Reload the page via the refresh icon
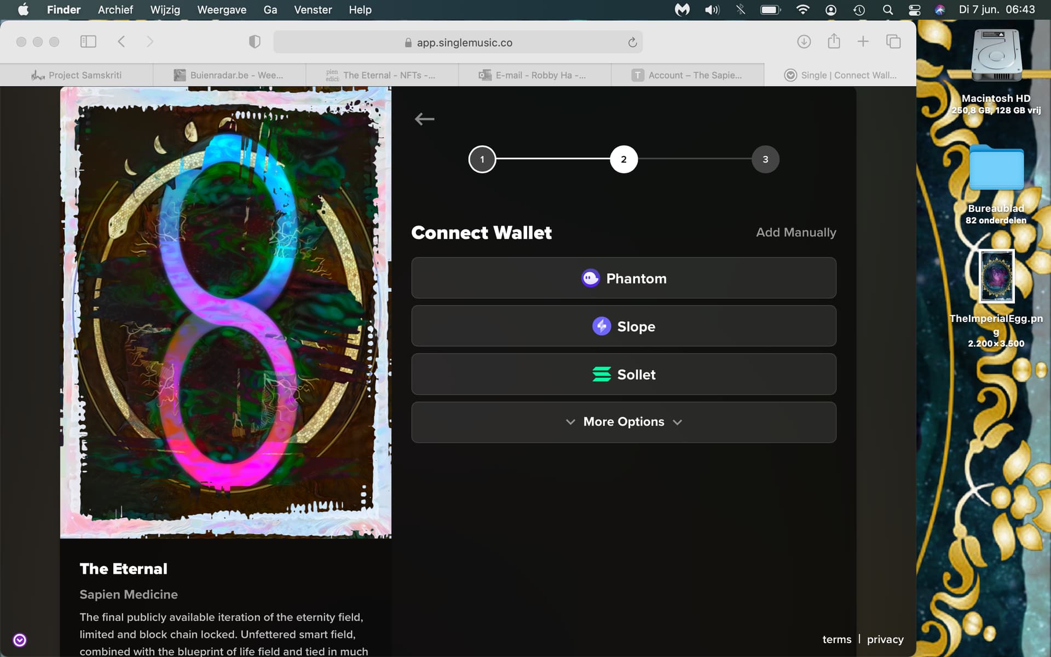1051x657 pixels. [x=632, y=43]
